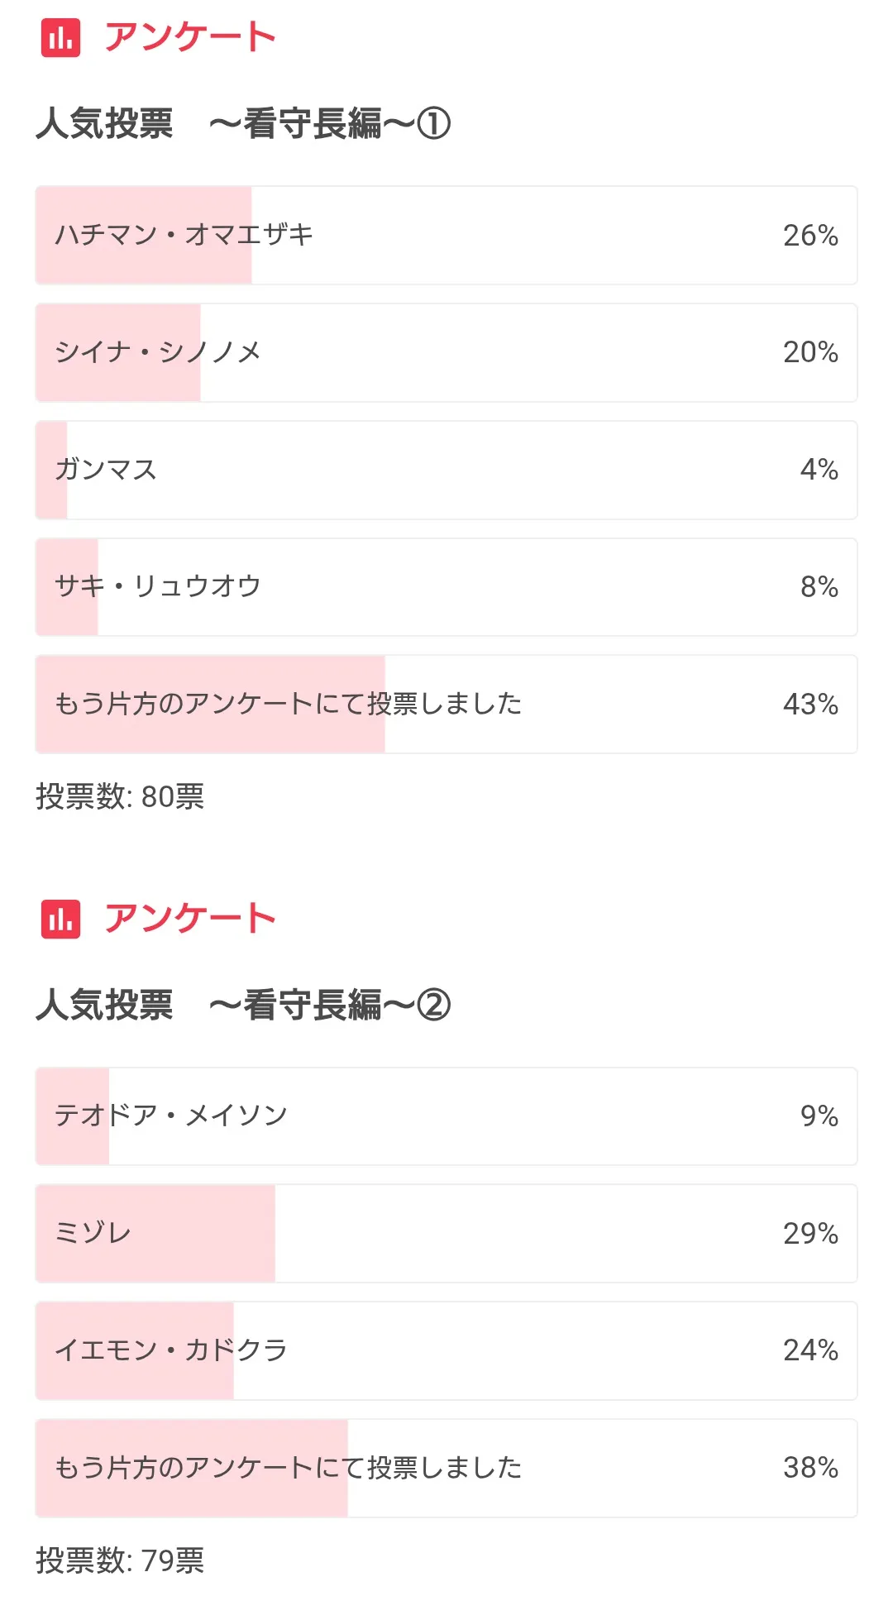893x1615 pixels.
Task: Click the second アンケート heading
Action: [x=189, y=919]
